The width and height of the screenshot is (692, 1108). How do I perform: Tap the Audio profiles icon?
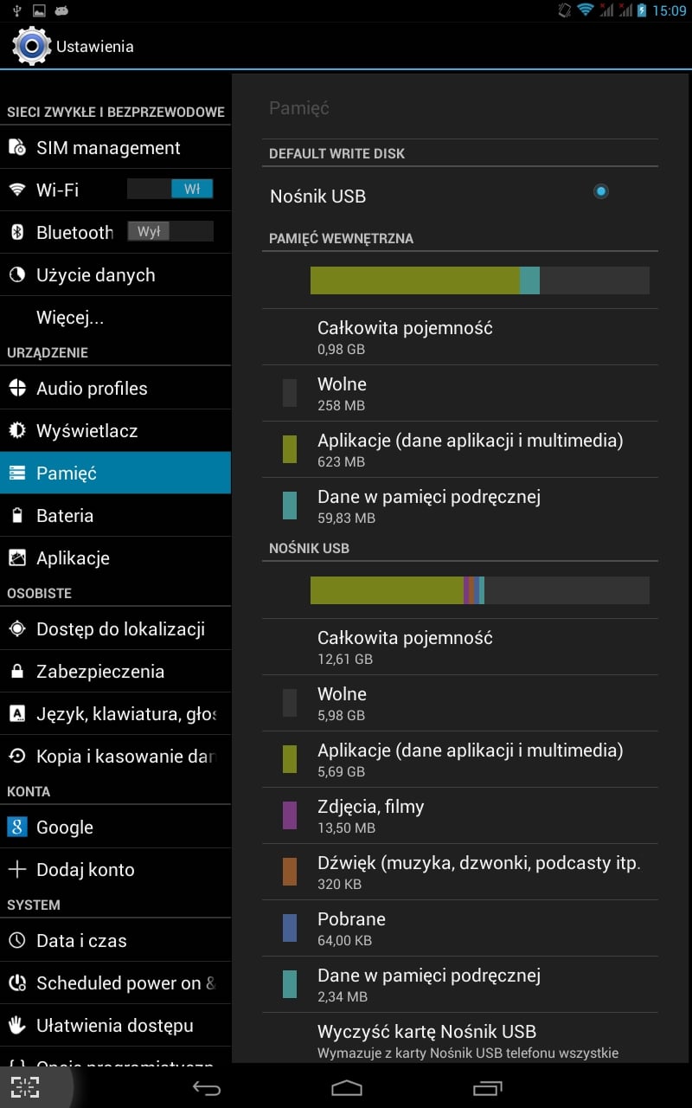tap(17, 388)
